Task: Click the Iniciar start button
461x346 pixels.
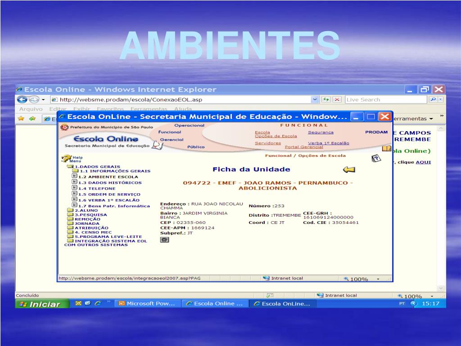Action: point(42,304)
